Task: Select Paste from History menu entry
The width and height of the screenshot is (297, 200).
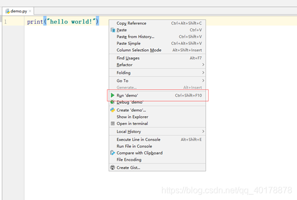Action: pyautogui.click(x=157, y=37)
